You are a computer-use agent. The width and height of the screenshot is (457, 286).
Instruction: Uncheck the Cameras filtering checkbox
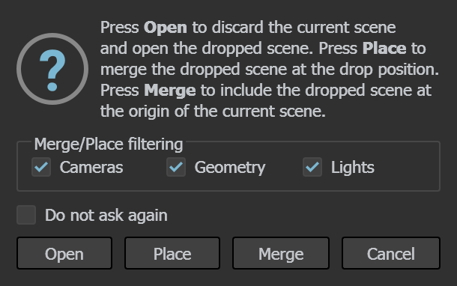click(41, 167)
